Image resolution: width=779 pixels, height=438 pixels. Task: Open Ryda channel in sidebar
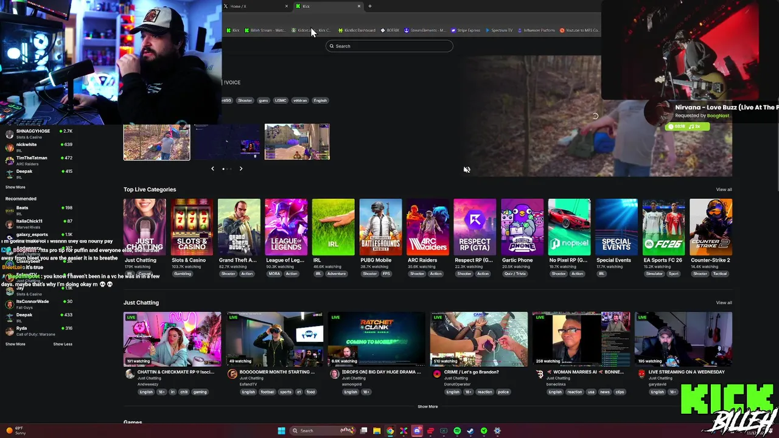pyautogui.click(x=39, y=330)
